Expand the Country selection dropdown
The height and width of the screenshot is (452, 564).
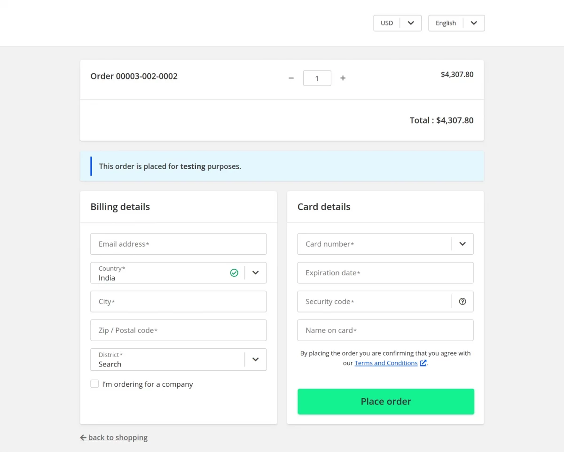click(255, 273)
